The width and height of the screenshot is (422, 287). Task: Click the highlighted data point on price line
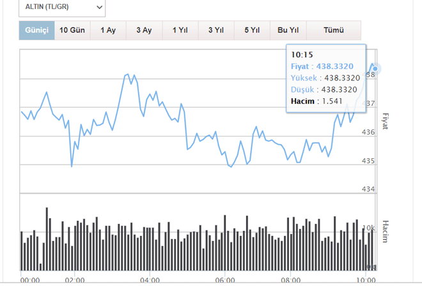point(375,68)
